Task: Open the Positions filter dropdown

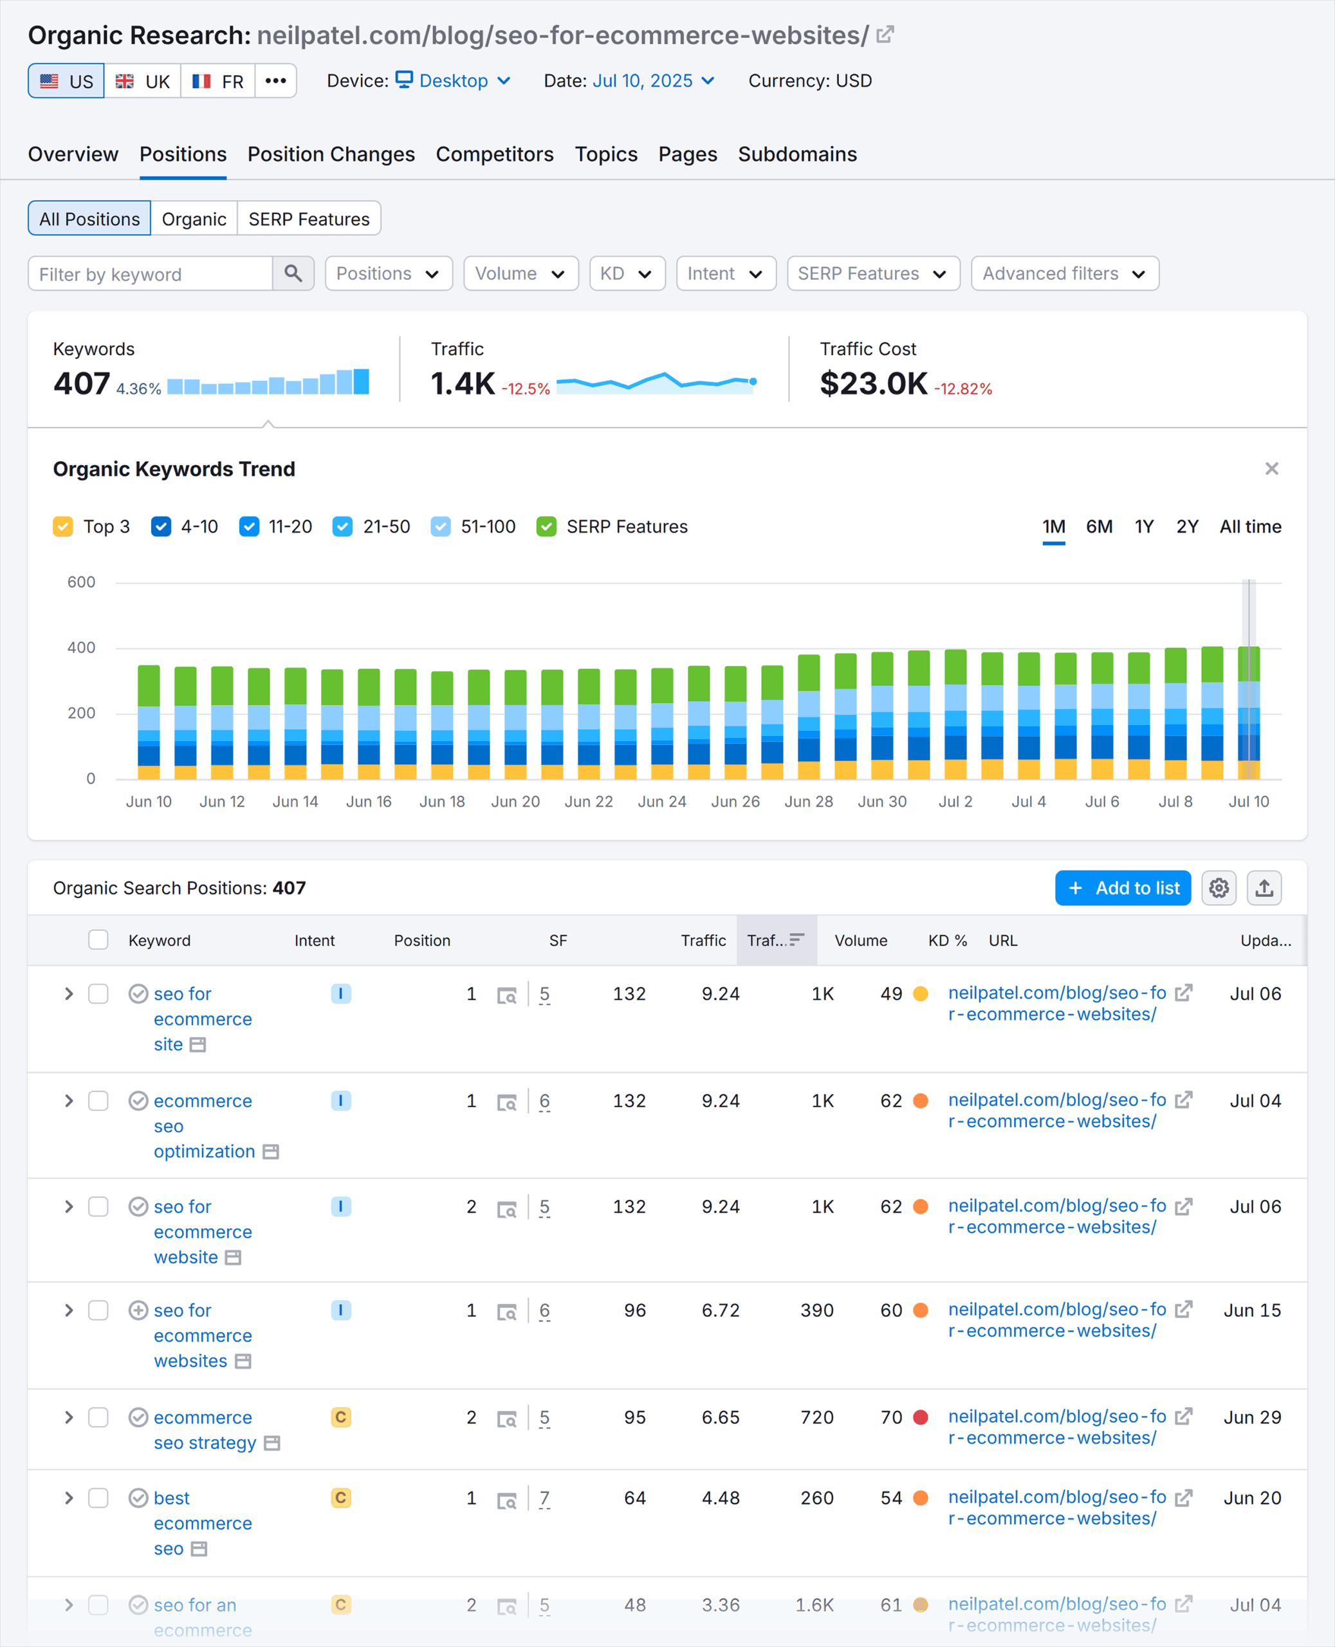Action: click(x=389, y=273)
